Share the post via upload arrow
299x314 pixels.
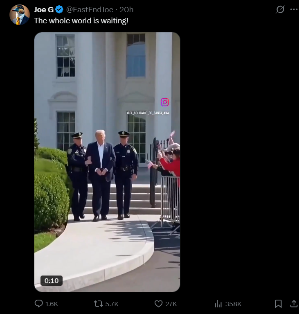click(294, 304)
